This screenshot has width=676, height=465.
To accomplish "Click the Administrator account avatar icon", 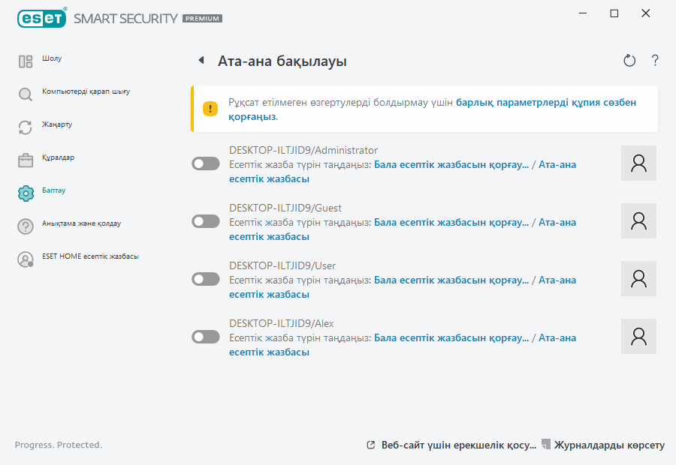I will click(x=638, y=163).
